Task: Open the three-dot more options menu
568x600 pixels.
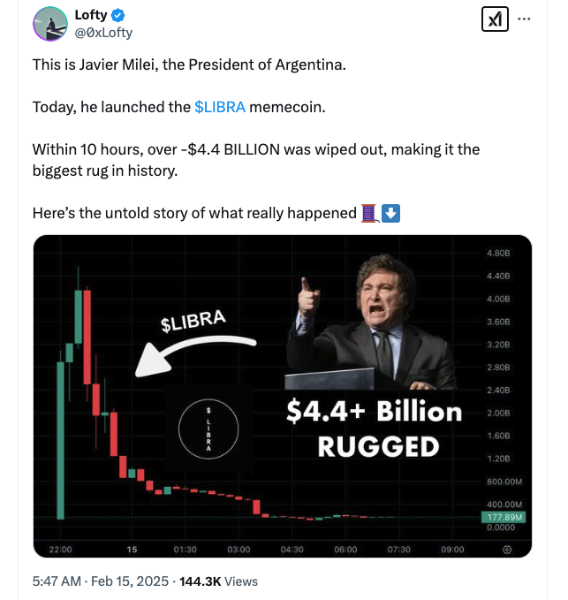Action: coord(524,19)
